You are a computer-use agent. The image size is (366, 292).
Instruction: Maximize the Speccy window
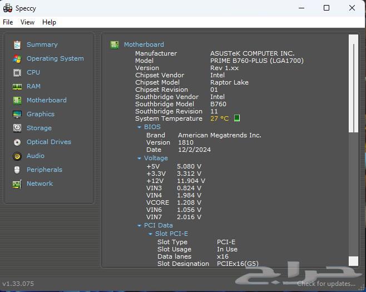(327, 8)
